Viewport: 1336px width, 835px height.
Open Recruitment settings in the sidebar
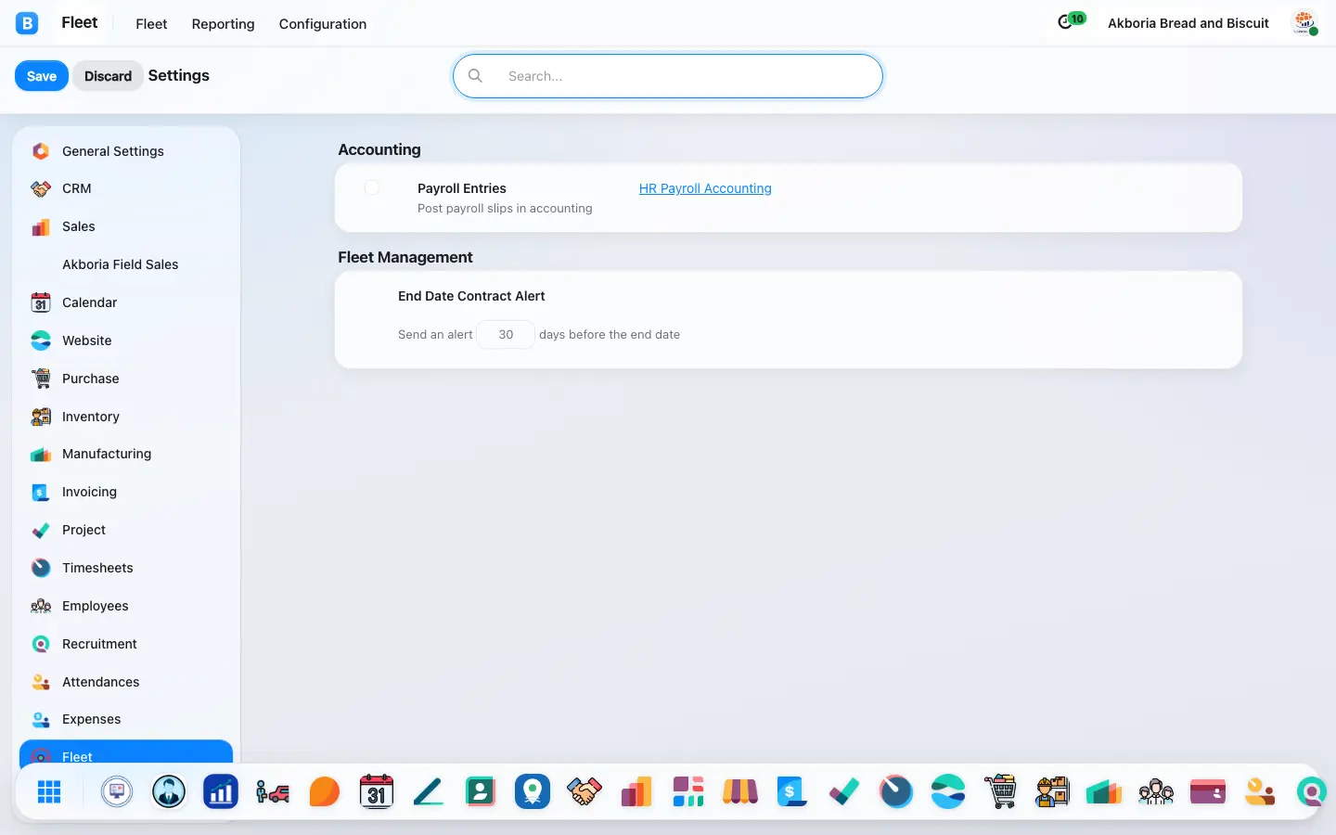126,645
